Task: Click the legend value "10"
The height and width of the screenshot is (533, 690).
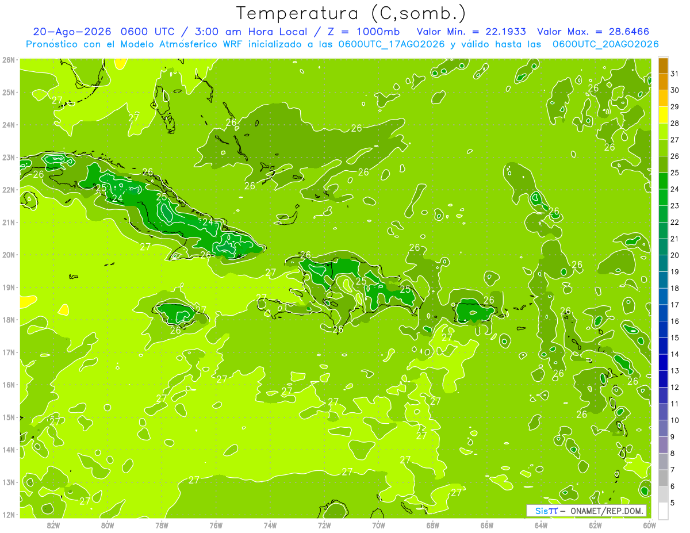Action: [674, 420]
